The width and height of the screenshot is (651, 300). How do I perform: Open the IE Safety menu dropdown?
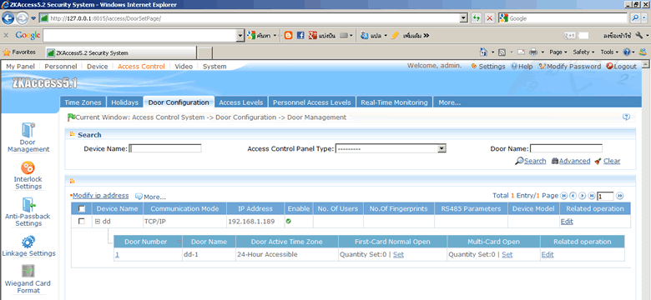click(583, 52)
